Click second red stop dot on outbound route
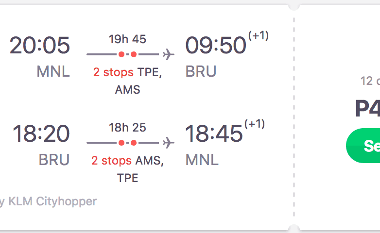 click(x=134, y=54)
